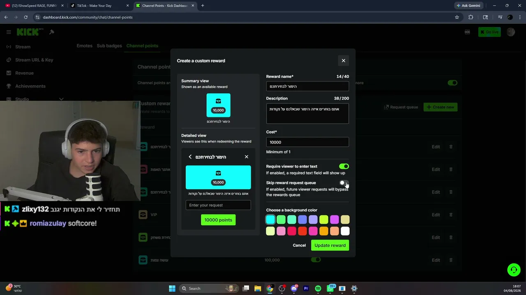Click Edit on the VIP reward row
This screenshot has height=295, width=526.
(436, 215)
